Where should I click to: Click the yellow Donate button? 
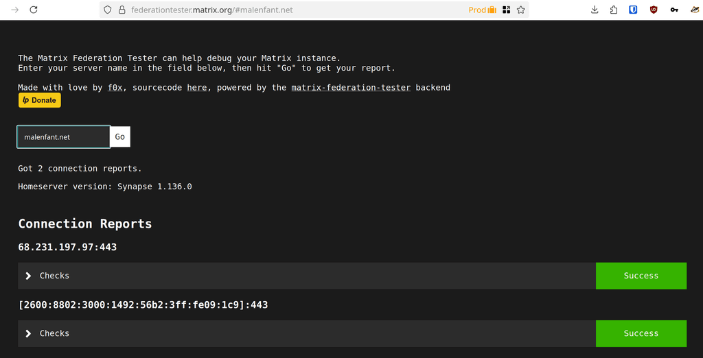click(x=39, y=100)
